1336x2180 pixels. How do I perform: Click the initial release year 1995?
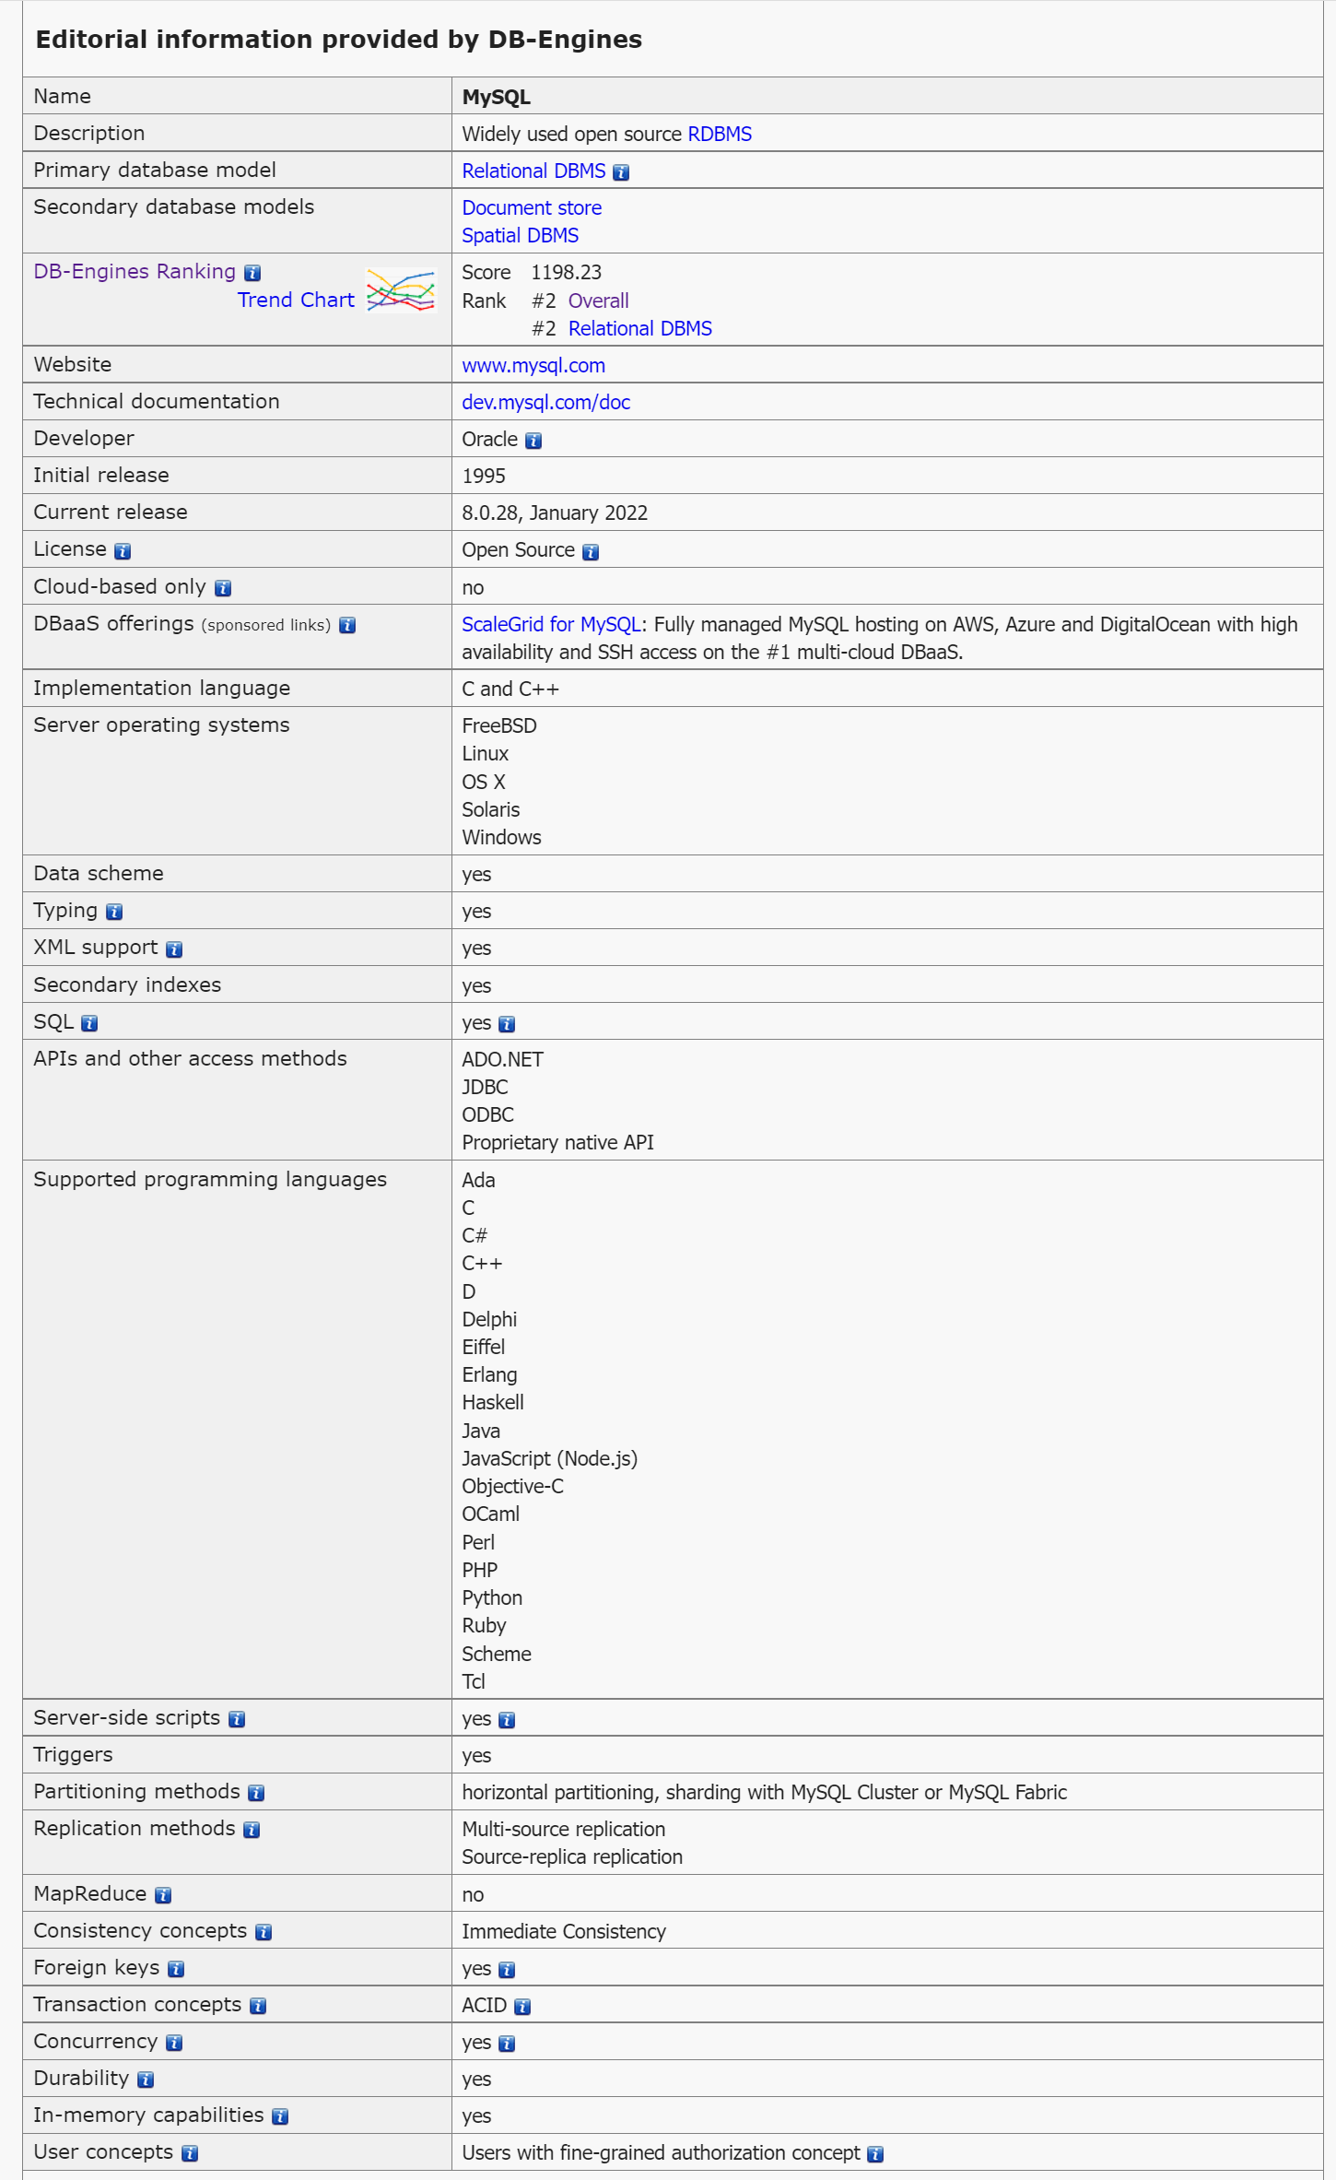click(484, 476)
